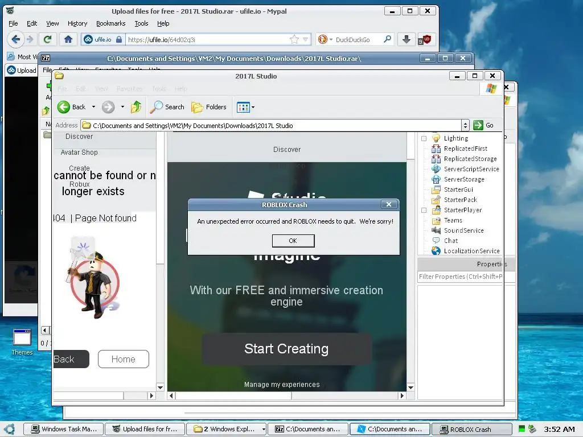The width and height of the screenshot is (583, 437).
Task: Click the Up folder icon in explorer
Action: pyautogui.click(x=136, y=107)
